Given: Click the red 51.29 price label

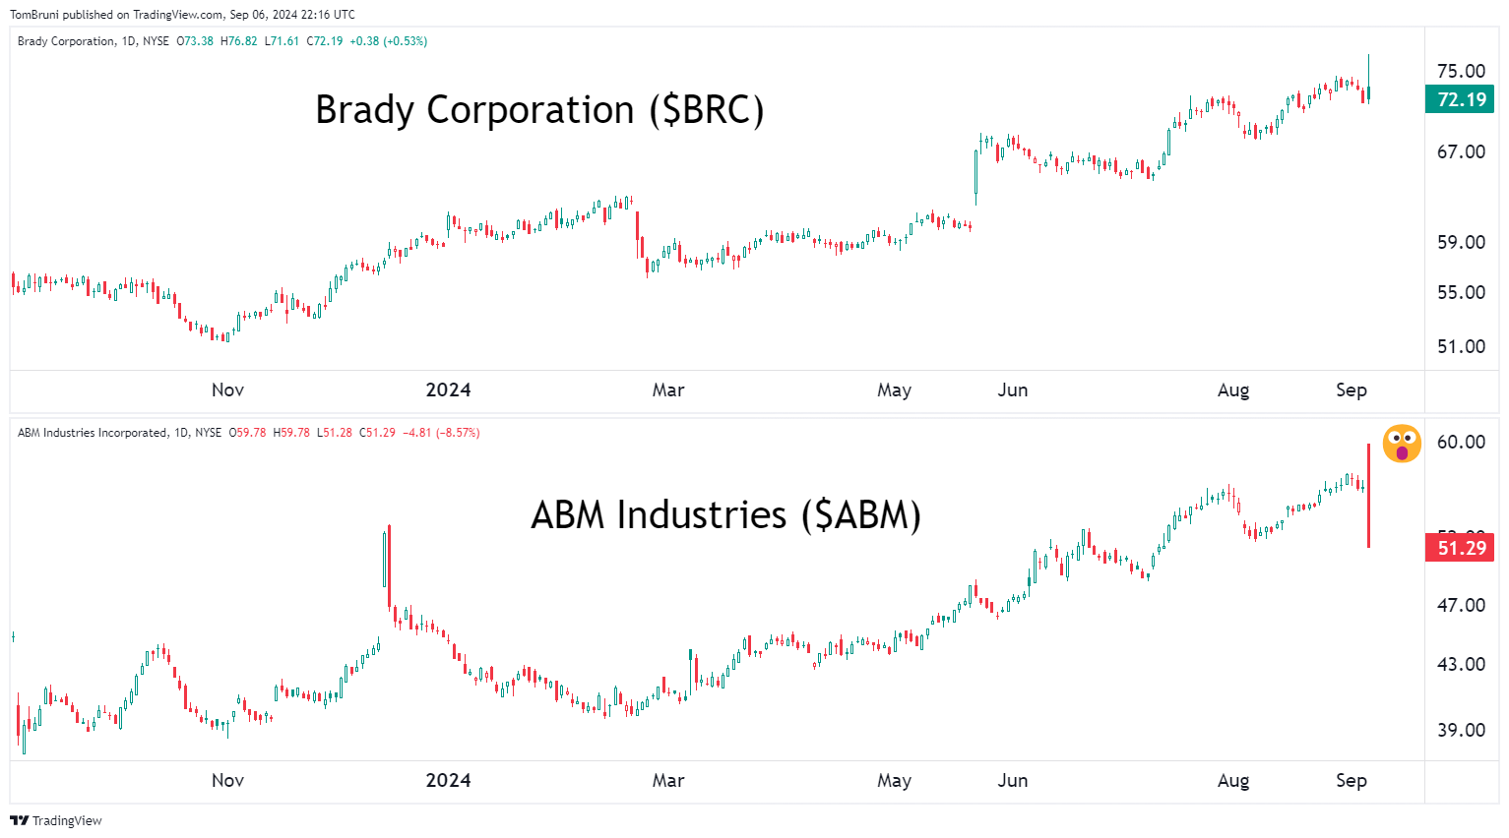Looking at the screenshot, I should 1460,548.
